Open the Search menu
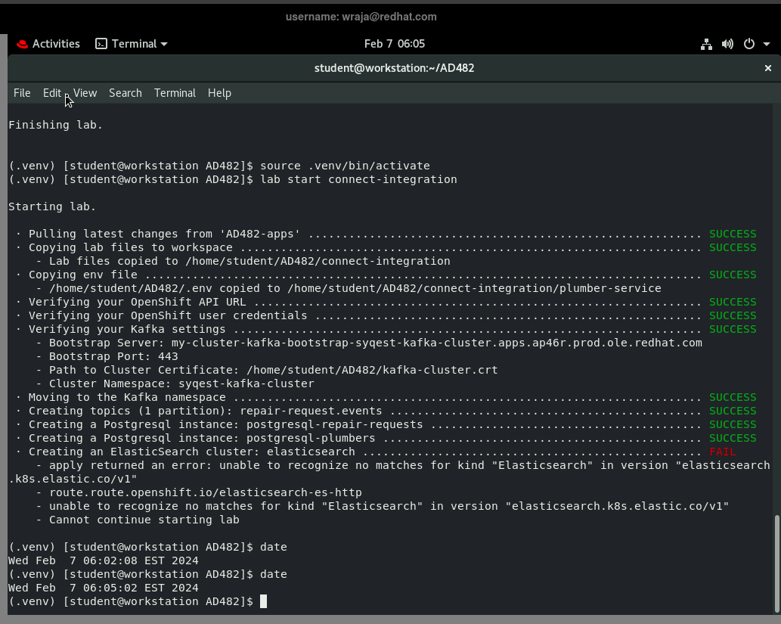 [x=125, y=93]
